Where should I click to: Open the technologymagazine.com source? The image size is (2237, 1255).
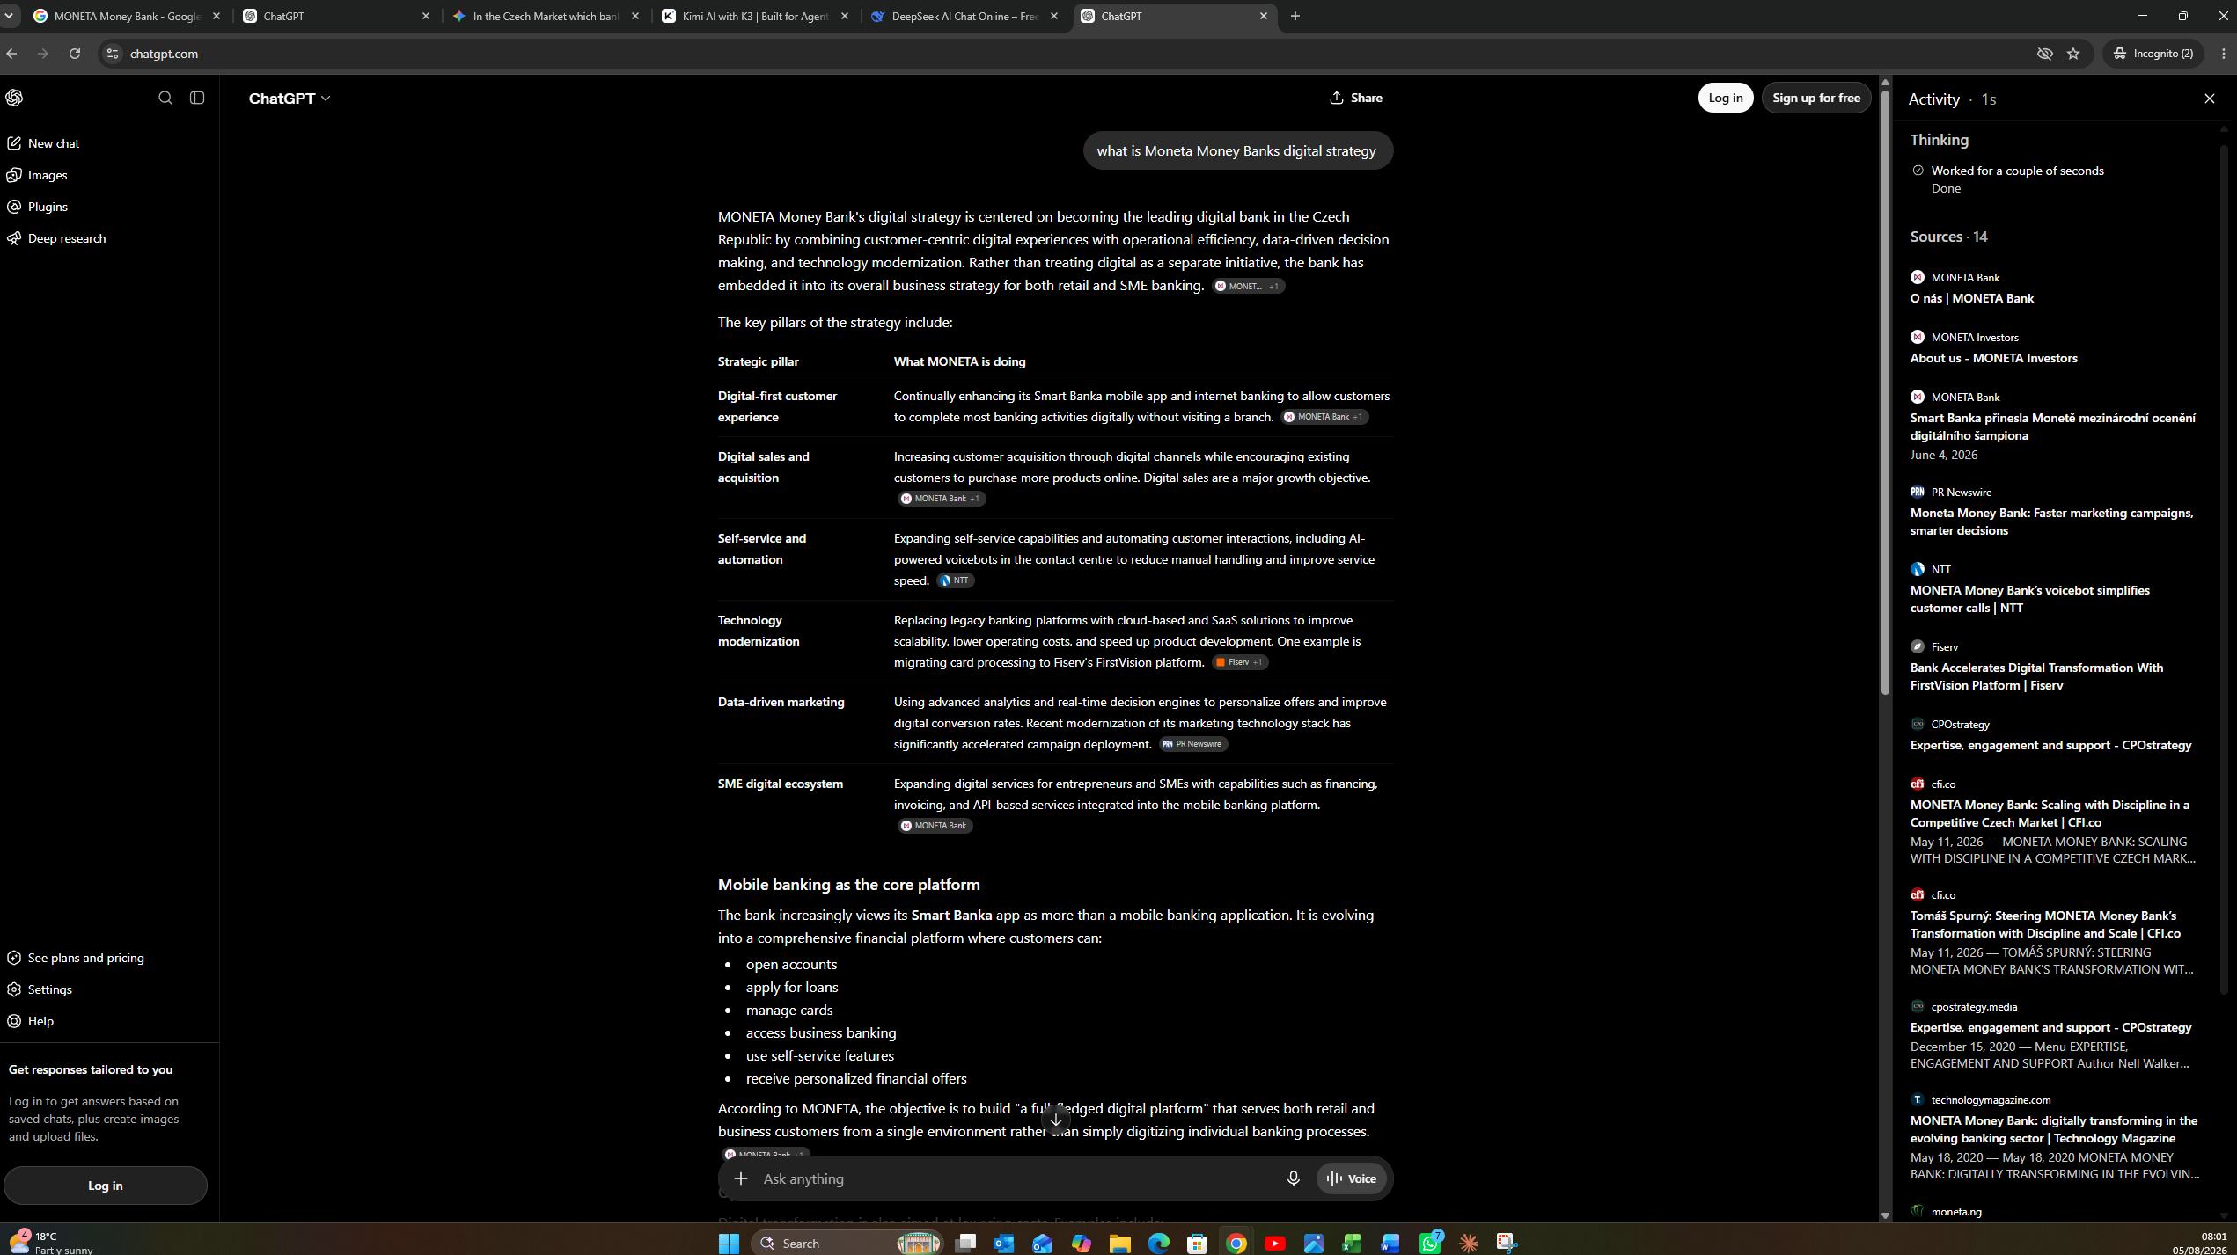2054,1129
